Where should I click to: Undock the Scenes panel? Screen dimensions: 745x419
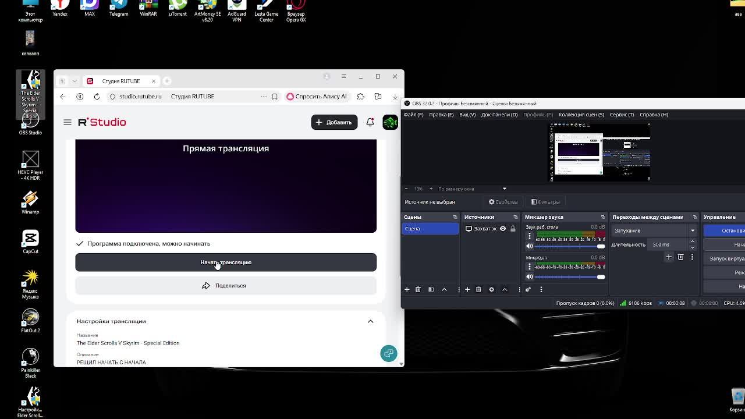[x=455, y=217]
